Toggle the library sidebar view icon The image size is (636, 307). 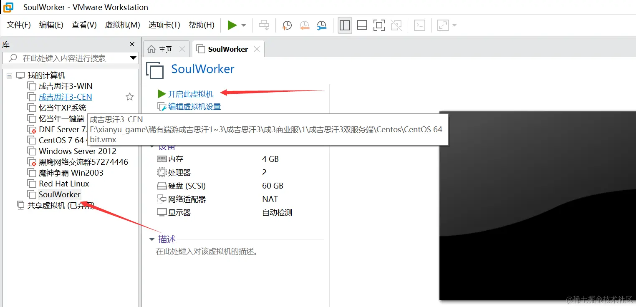[x=345, y=25]
